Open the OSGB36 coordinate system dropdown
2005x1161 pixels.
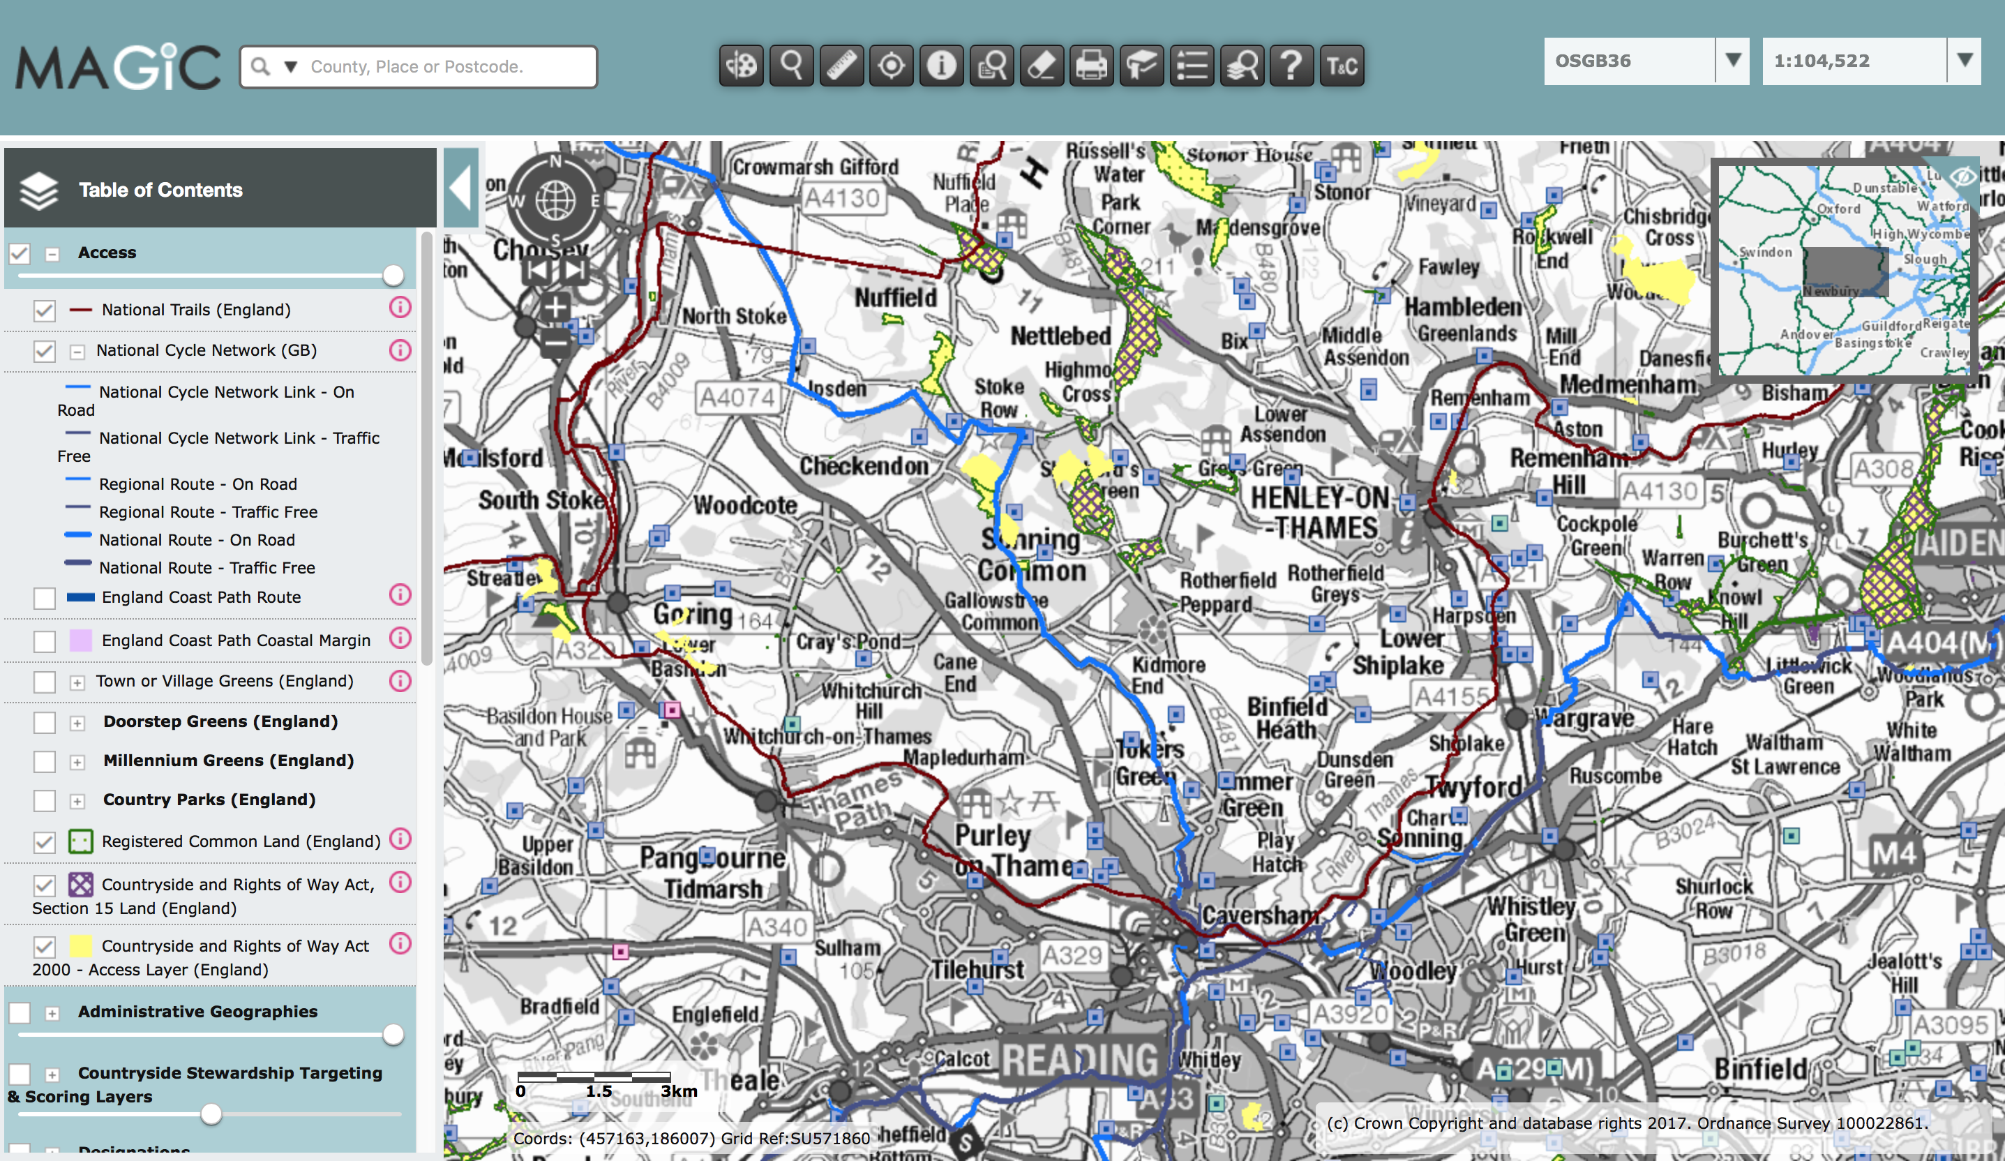(1732, 61)
